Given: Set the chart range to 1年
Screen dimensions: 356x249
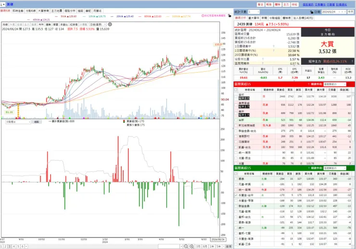Looking at the screenshot, I should pyautogui.click(x=212, y=246).
